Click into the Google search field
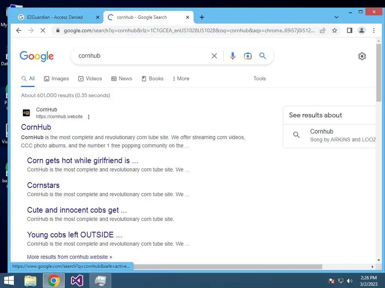Image resolution: width=385 pixels, height=288 pixels. click(x=142, y=56)
